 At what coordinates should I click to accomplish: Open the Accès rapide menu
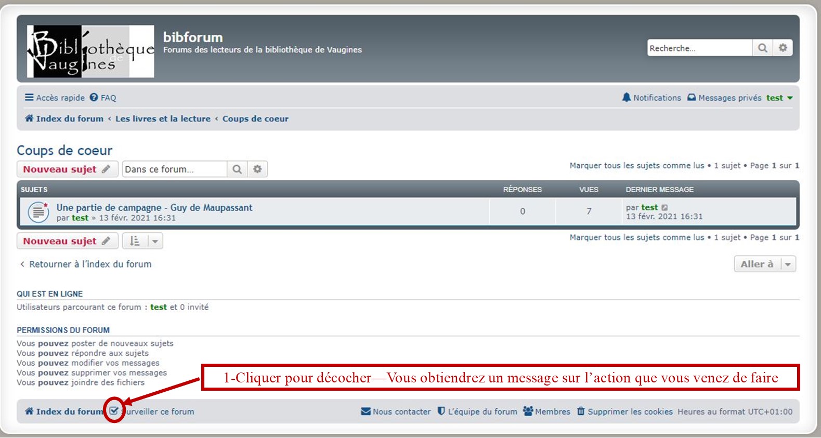point(55,98)
